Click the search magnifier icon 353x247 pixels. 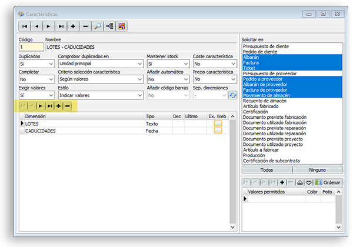(98, 26)
